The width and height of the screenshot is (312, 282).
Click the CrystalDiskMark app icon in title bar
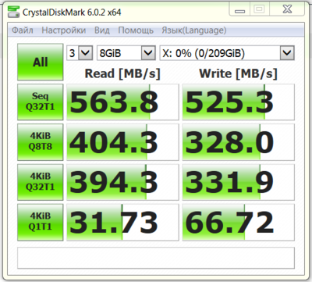(13, 12)
